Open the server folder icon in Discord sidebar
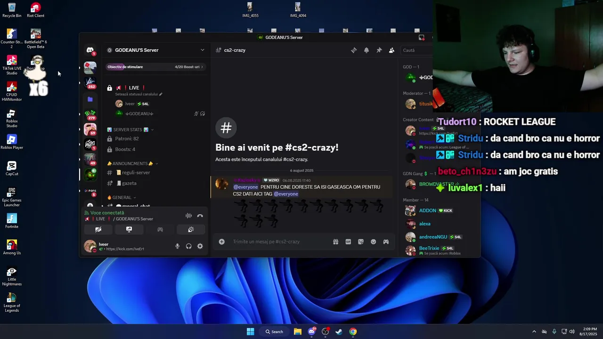 tap(90, 99)
